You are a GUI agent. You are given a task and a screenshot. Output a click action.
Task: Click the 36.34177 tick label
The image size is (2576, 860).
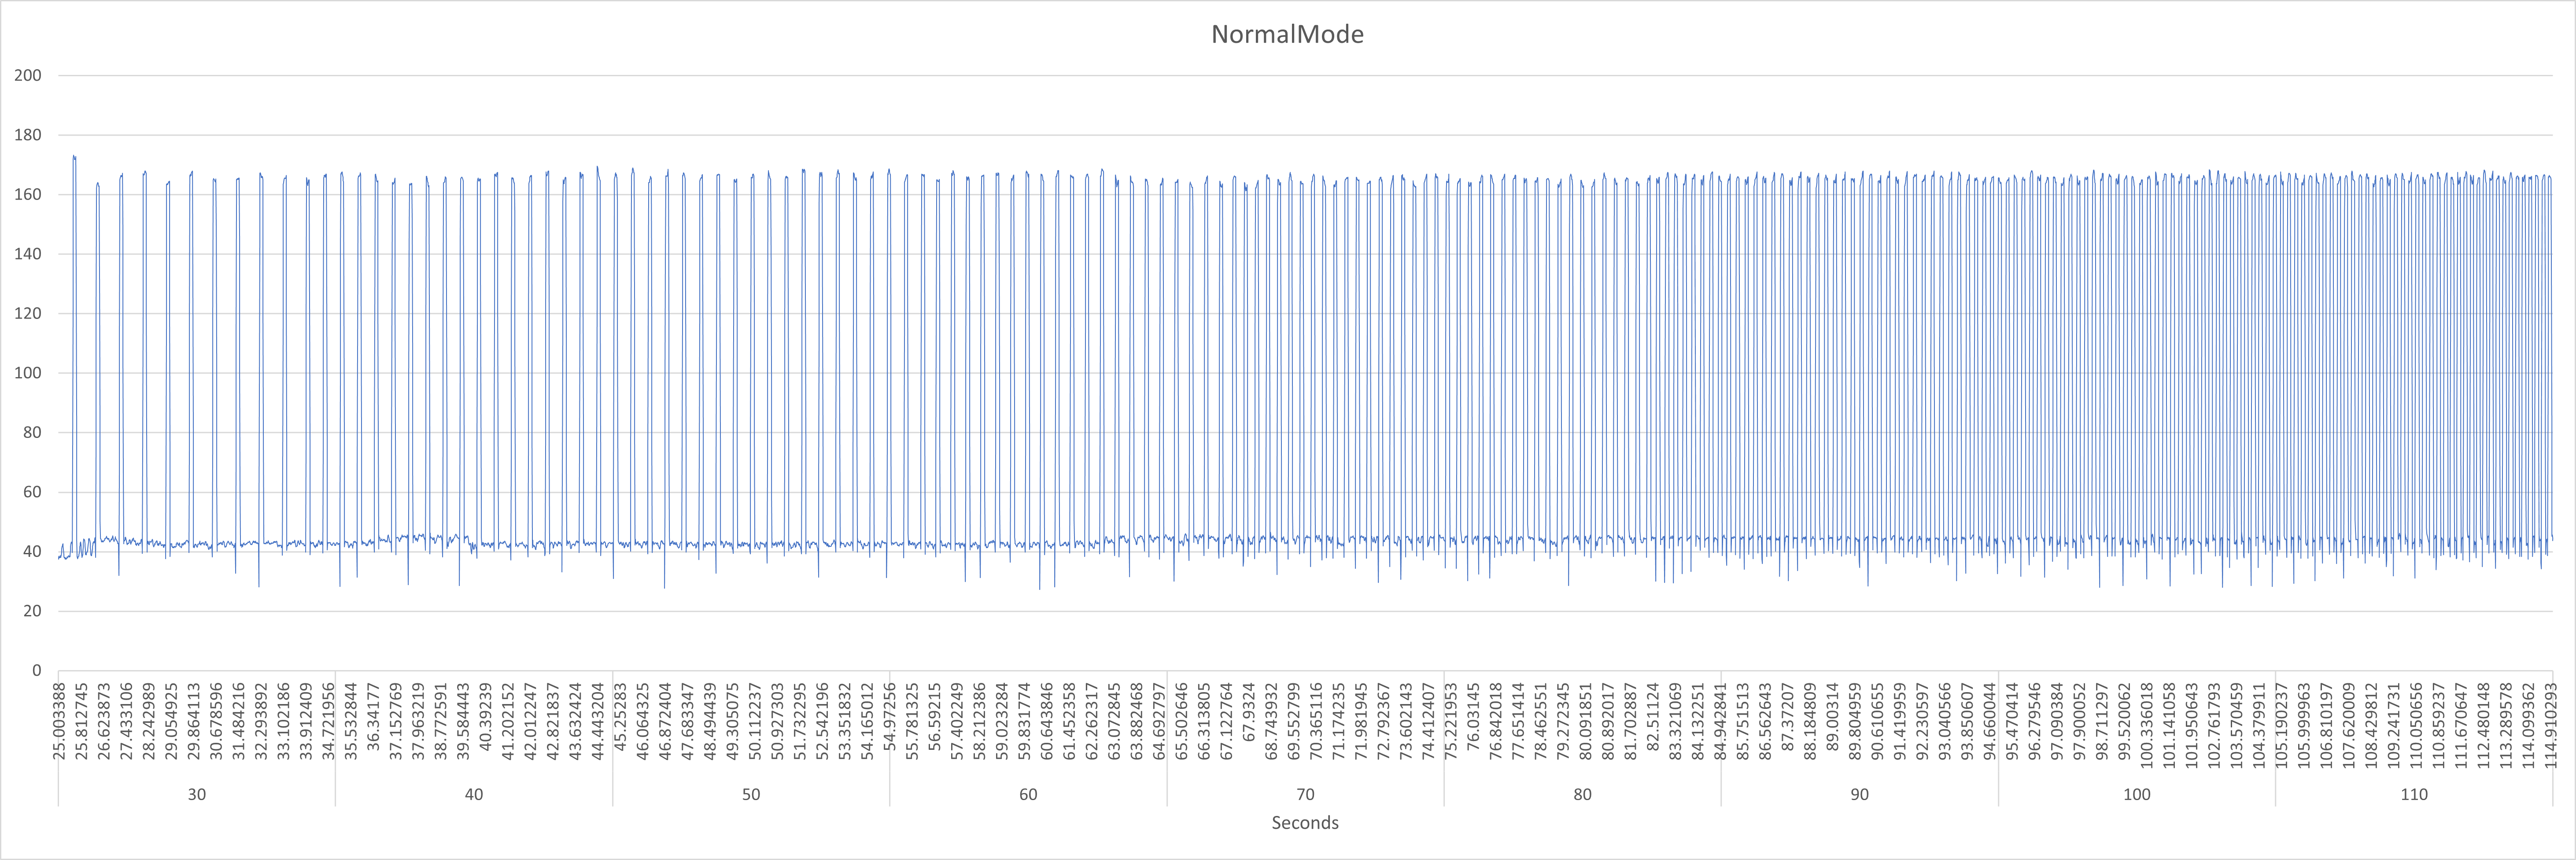373,716
